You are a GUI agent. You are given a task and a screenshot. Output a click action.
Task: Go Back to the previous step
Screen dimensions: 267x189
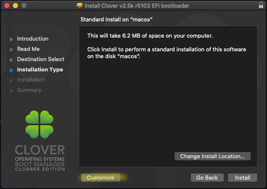pos(207,177)
